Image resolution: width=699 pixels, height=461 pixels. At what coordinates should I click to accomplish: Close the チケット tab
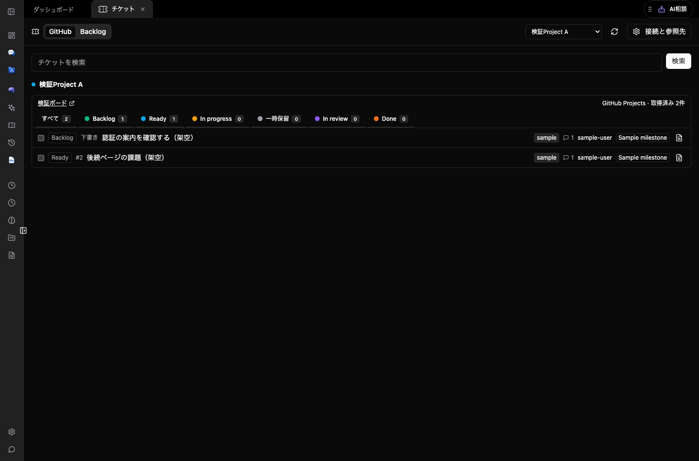(x=143, y=9)
